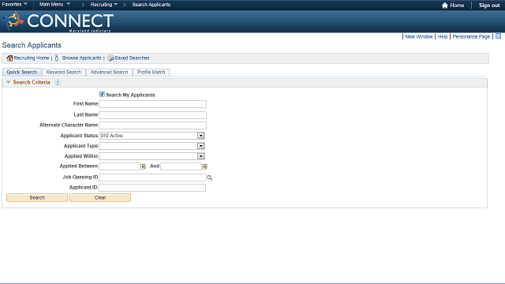Focus the Applicant ID input field
This screenshot has width=505, height=284.
[152, 188]
